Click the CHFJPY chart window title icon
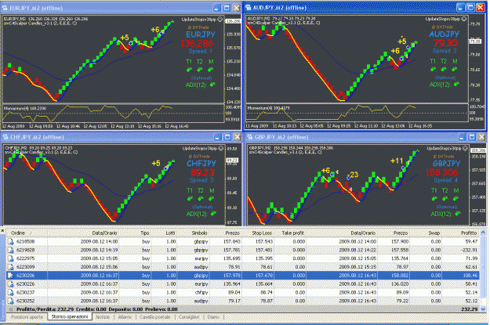The height and width of the screenshot is (325, 490). tap(5, 137)
